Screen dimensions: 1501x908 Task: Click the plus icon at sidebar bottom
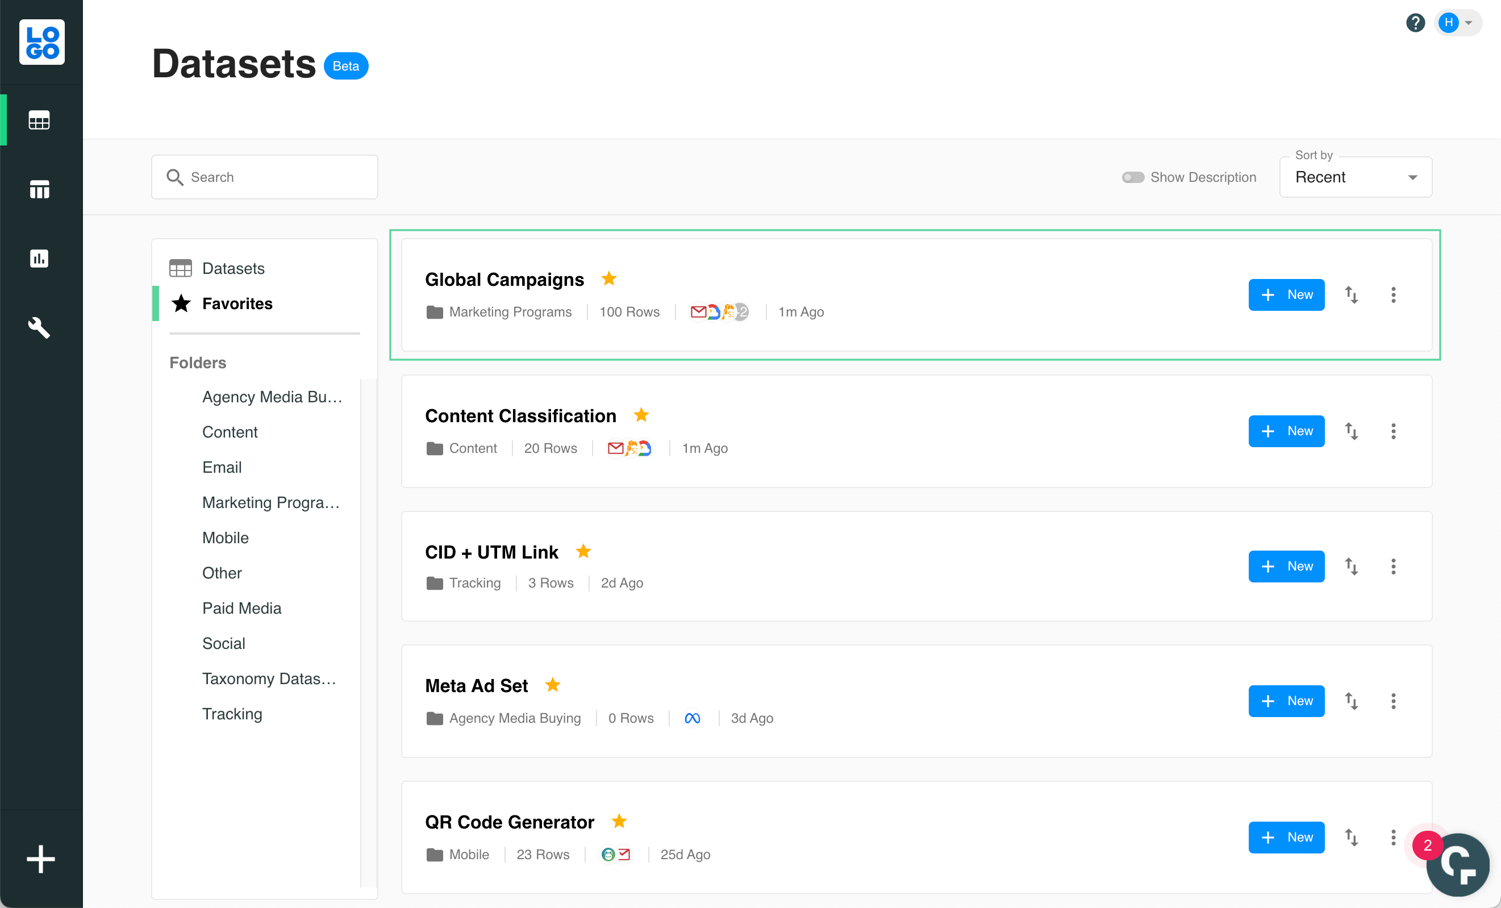point(40,859)
